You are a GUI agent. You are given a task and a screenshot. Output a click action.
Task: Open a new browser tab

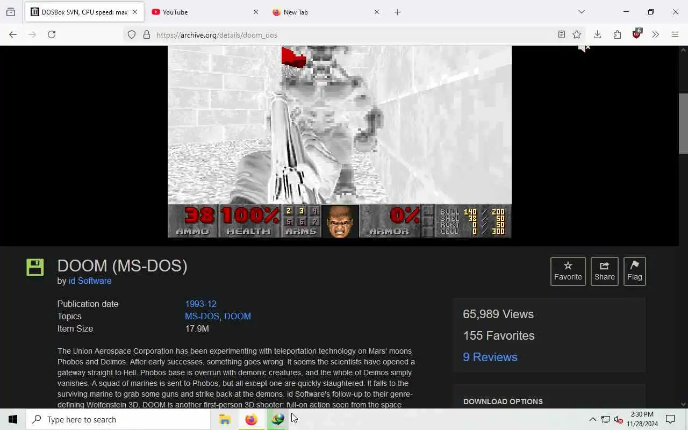[x=398, y=12]
